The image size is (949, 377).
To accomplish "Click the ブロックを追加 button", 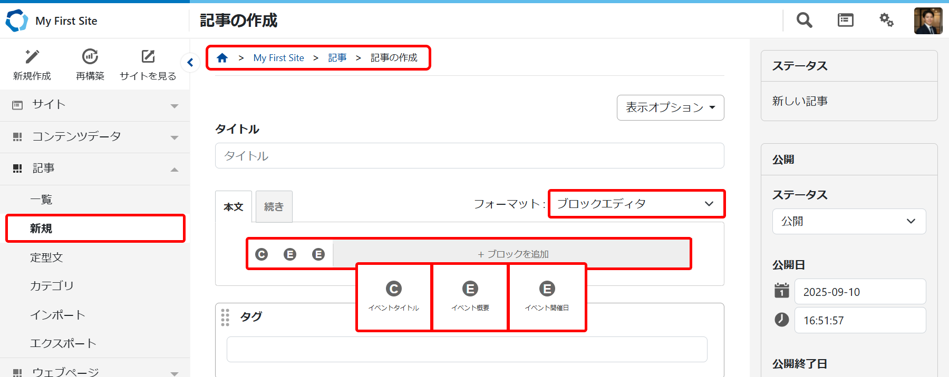I will (x=512, y=254).
